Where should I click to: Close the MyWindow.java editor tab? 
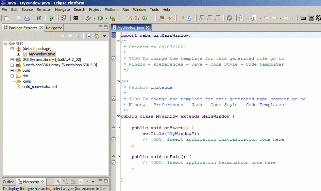point(148,28)
